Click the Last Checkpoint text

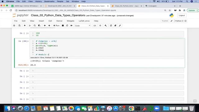pyautogui.click(x=100, y=16)
